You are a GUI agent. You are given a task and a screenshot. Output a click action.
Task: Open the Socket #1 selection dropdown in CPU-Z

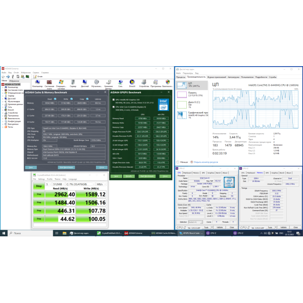[195, 222]
